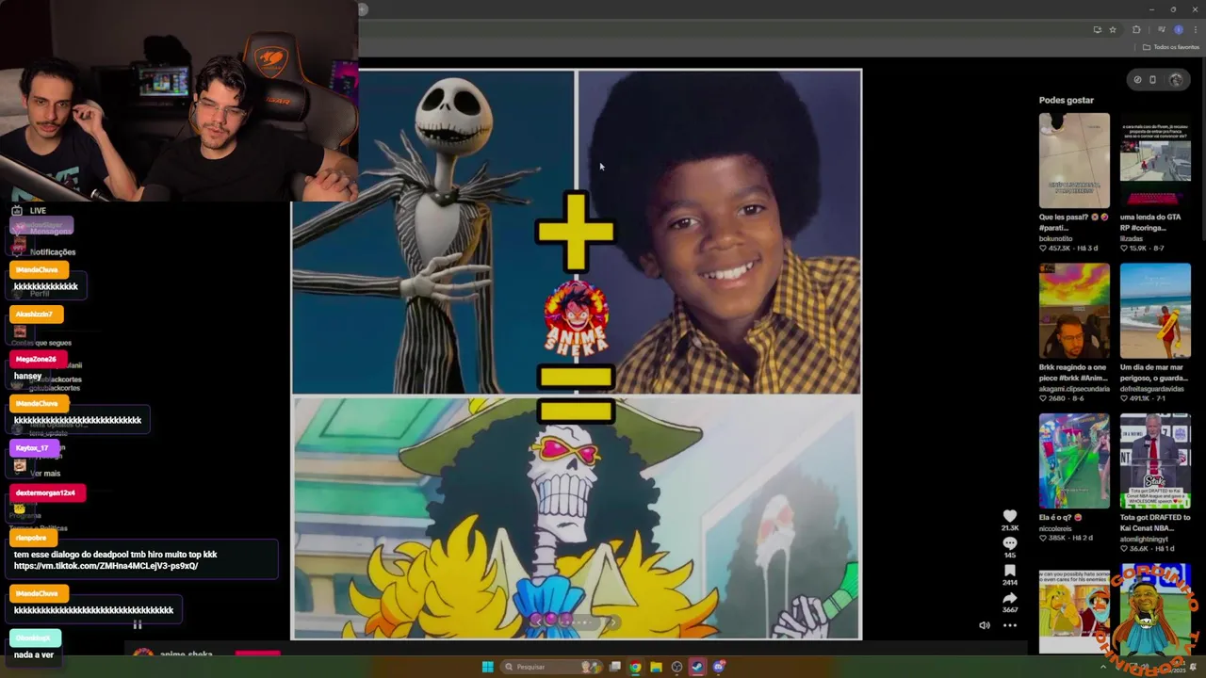Open Chrome three-dot menu
Screen dimensions: 1206x678
coord(1195,30)
